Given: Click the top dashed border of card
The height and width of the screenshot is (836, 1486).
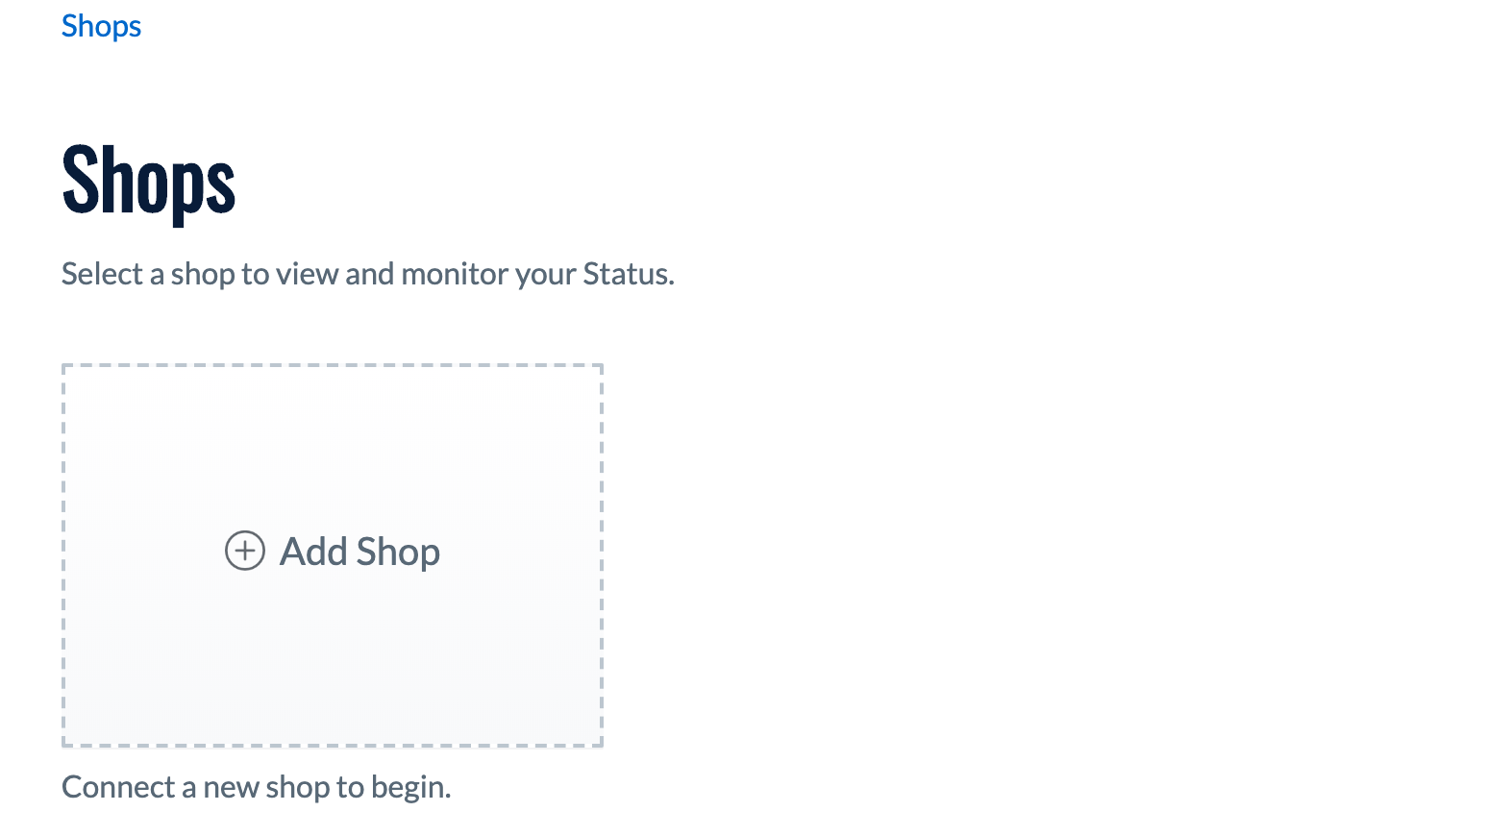Looking at the screenshot, I should pos(333,365).
